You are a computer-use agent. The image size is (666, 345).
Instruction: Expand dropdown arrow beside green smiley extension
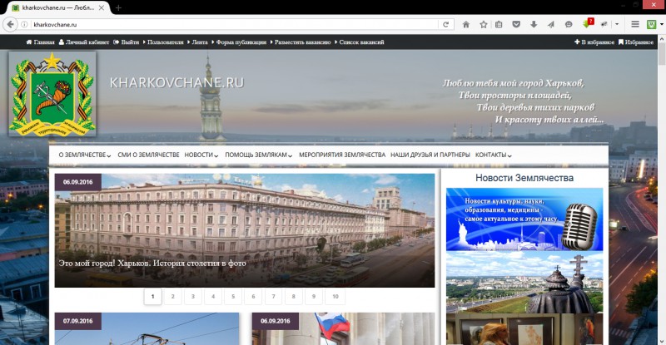662,25
